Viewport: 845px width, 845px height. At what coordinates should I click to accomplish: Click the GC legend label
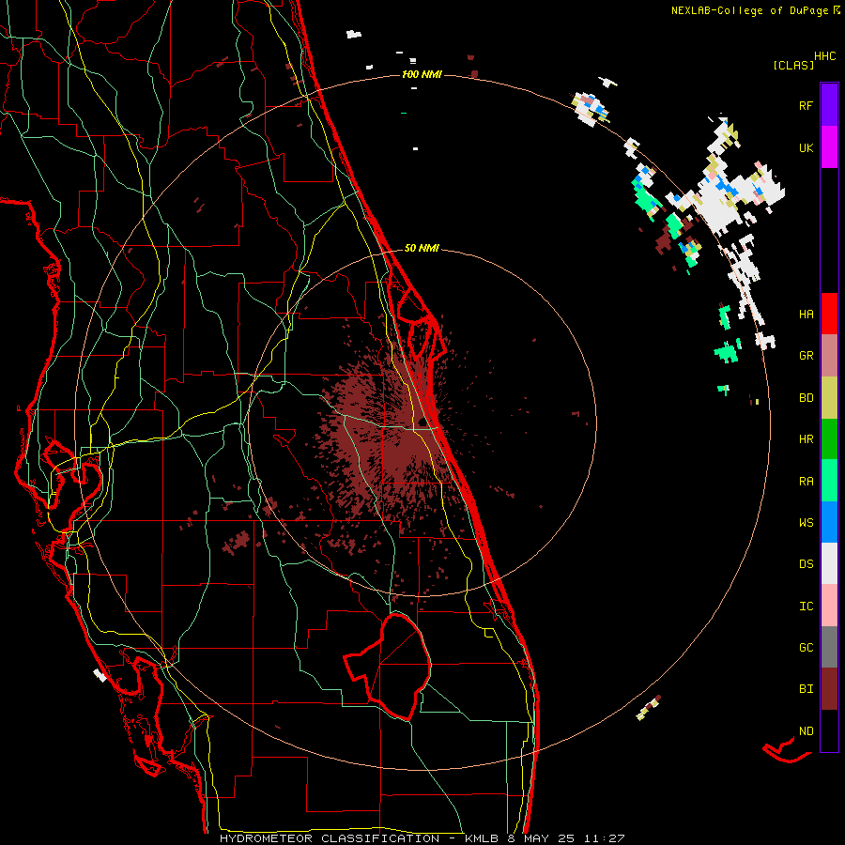pyautogui.click(x=806, y=648)
